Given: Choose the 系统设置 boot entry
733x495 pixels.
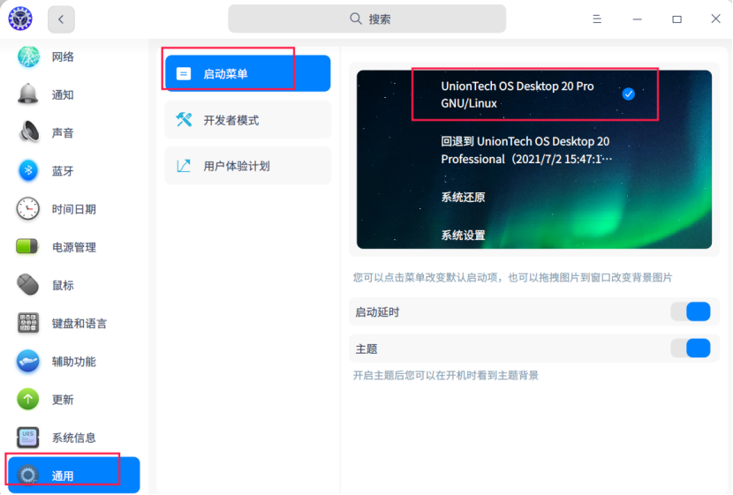Looking at the screenshot, I should coord(463,235).
